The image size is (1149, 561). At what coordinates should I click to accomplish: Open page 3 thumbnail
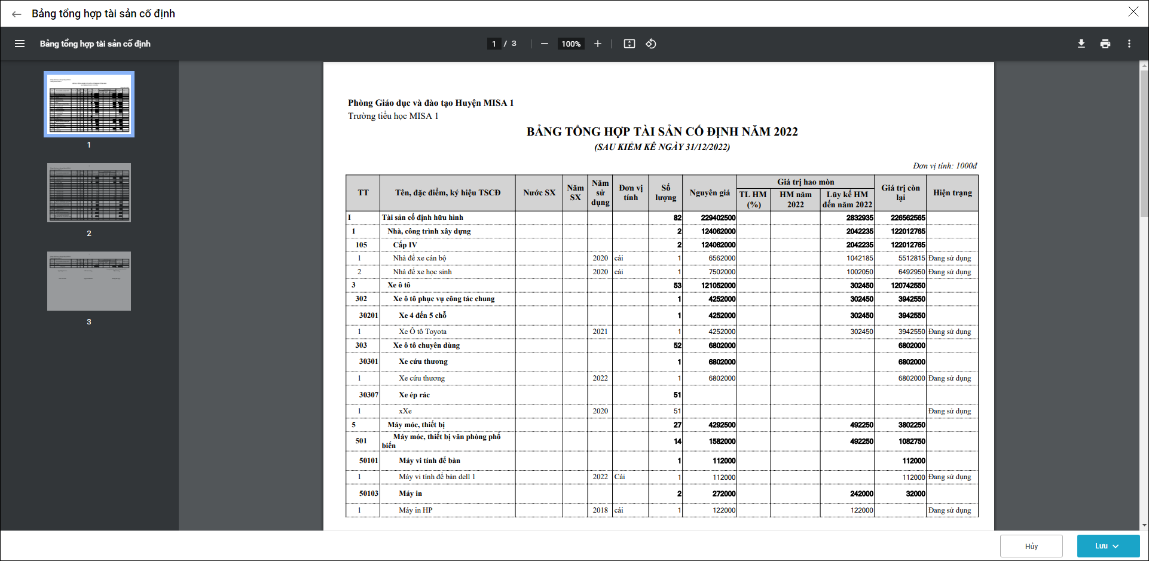(89, 281)
